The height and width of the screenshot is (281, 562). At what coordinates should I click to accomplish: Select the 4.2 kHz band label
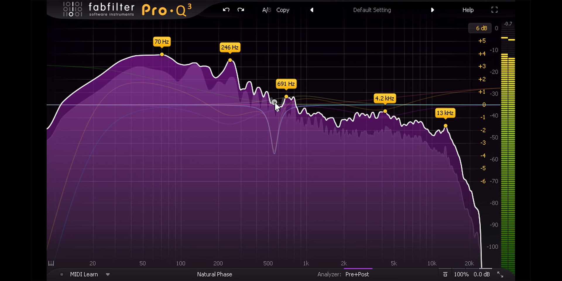385,98
